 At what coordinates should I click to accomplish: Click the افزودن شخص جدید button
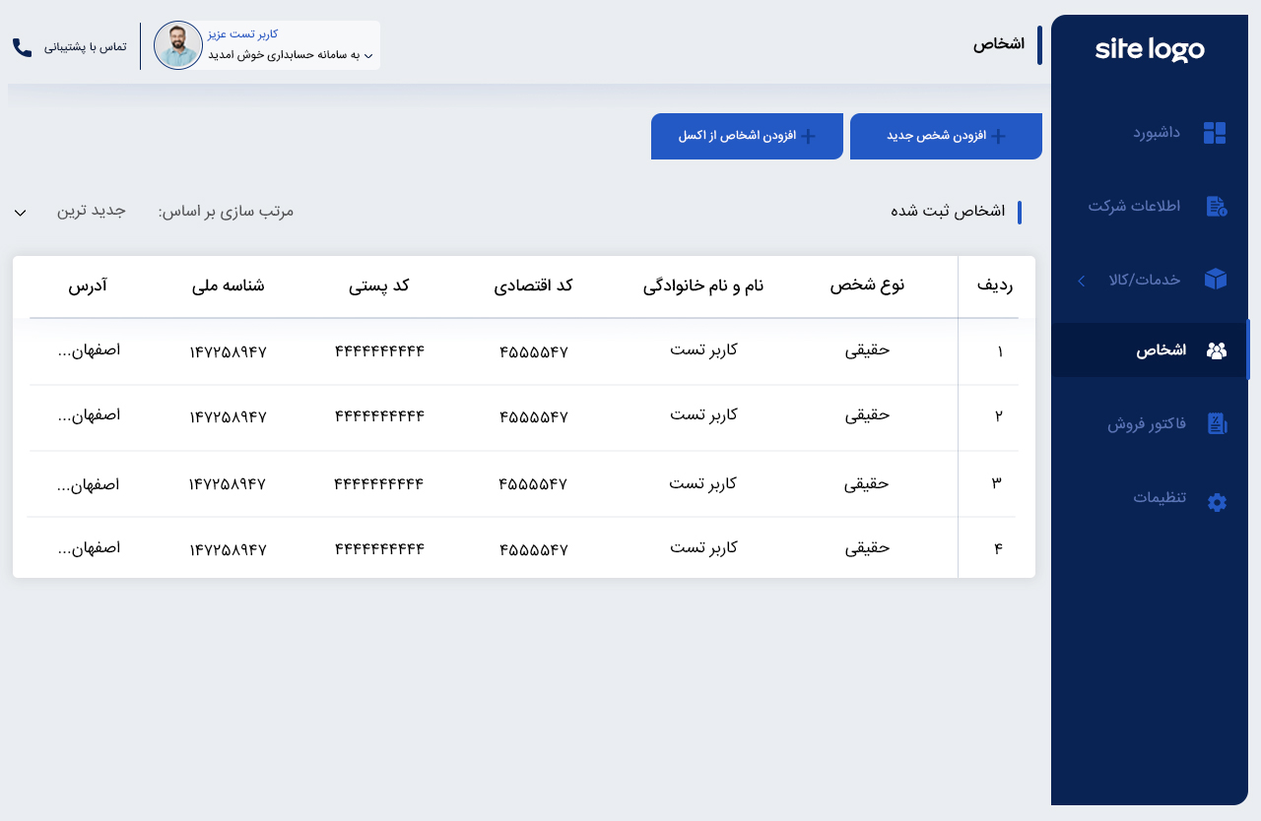click(x=946, y=137)
